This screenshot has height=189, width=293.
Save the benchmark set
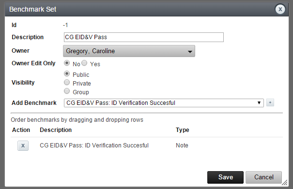(x=225, y=177)
